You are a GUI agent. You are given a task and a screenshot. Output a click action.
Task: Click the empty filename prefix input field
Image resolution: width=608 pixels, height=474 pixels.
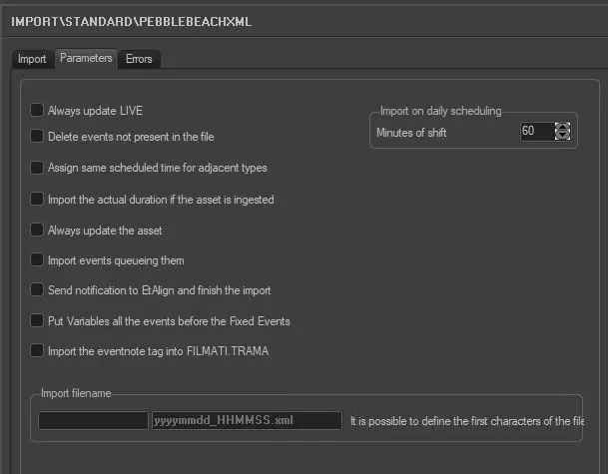click(93, 421)
